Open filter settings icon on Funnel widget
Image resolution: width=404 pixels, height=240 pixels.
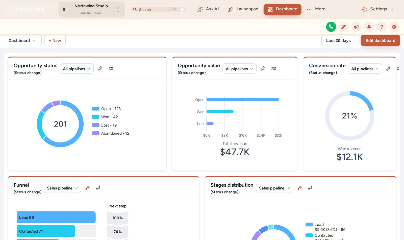(x=98, y=188)
